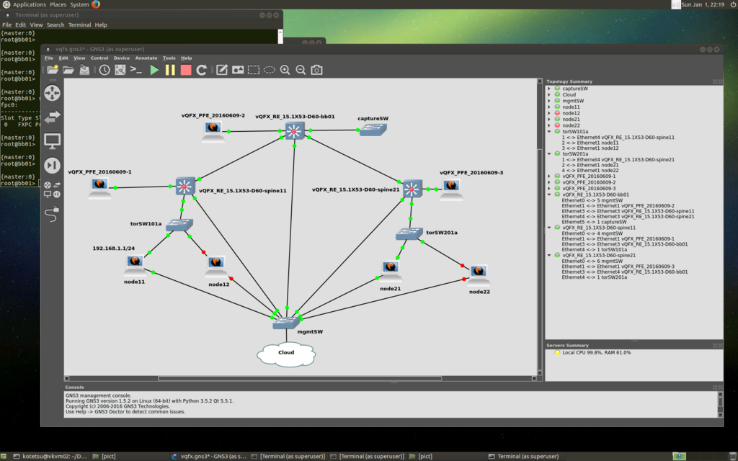This screenshot has height=461, width=738.
Task: Browse routers in the device sidebar
Action: (x=52, y=93)
